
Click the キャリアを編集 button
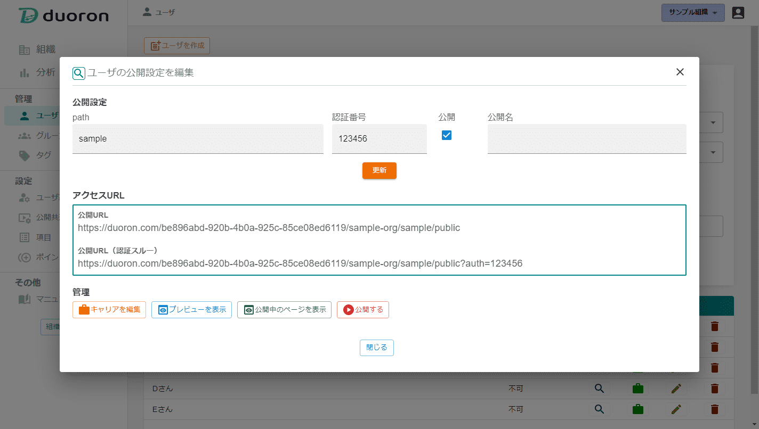click(109, 310)
